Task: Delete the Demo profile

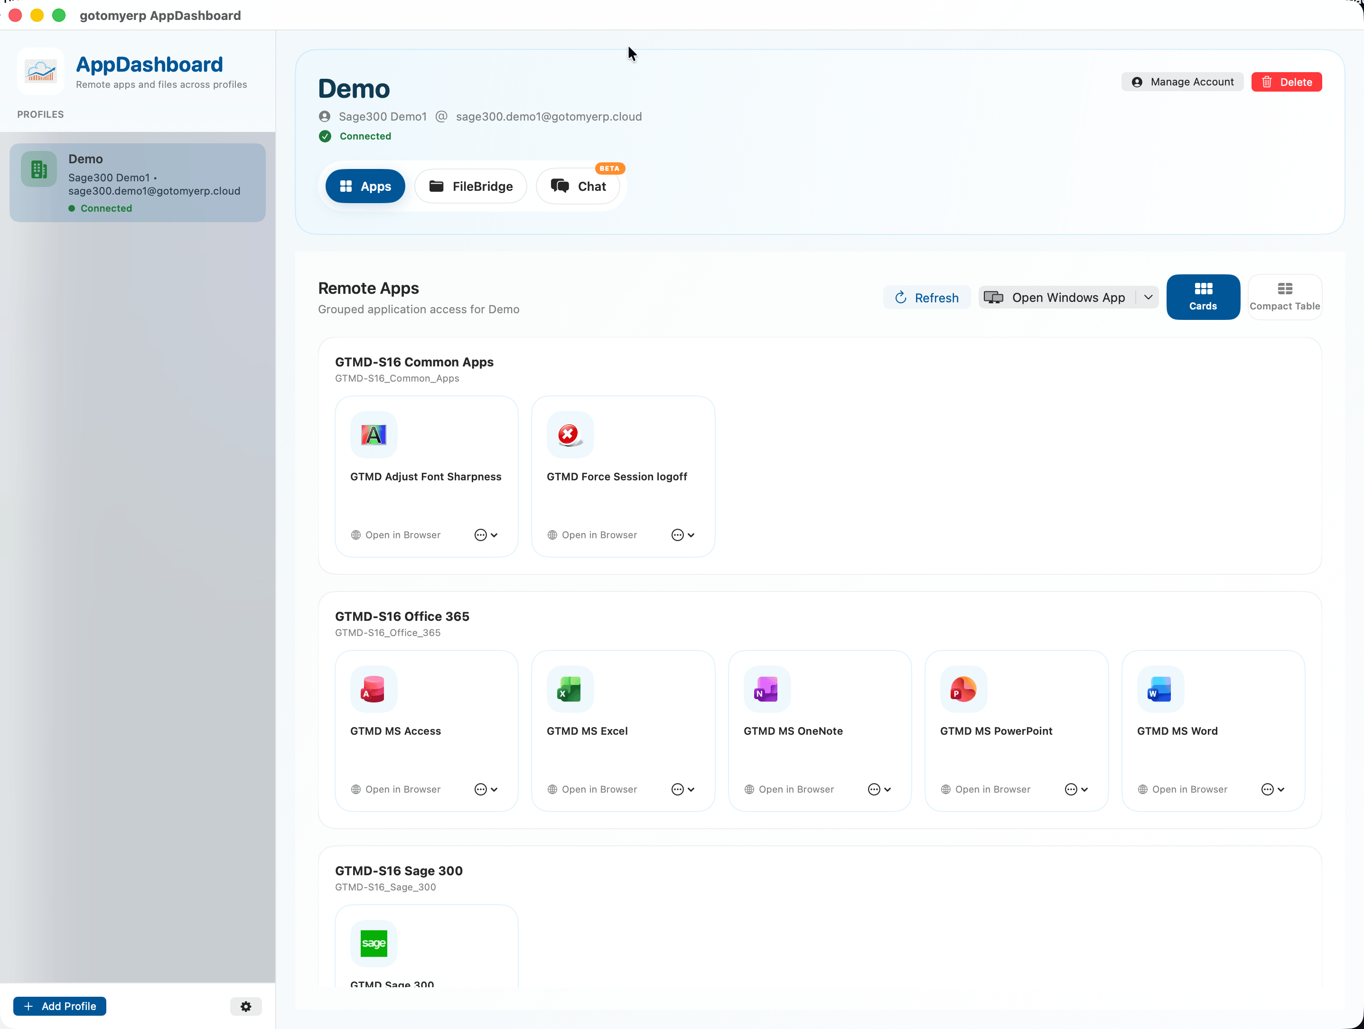Action: (x=1286, y=82)
